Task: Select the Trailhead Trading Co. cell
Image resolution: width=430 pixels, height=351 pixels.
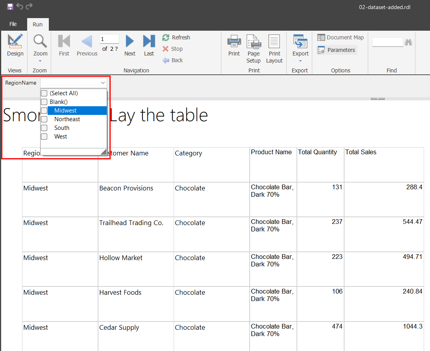Action: (x=136, y=234)
